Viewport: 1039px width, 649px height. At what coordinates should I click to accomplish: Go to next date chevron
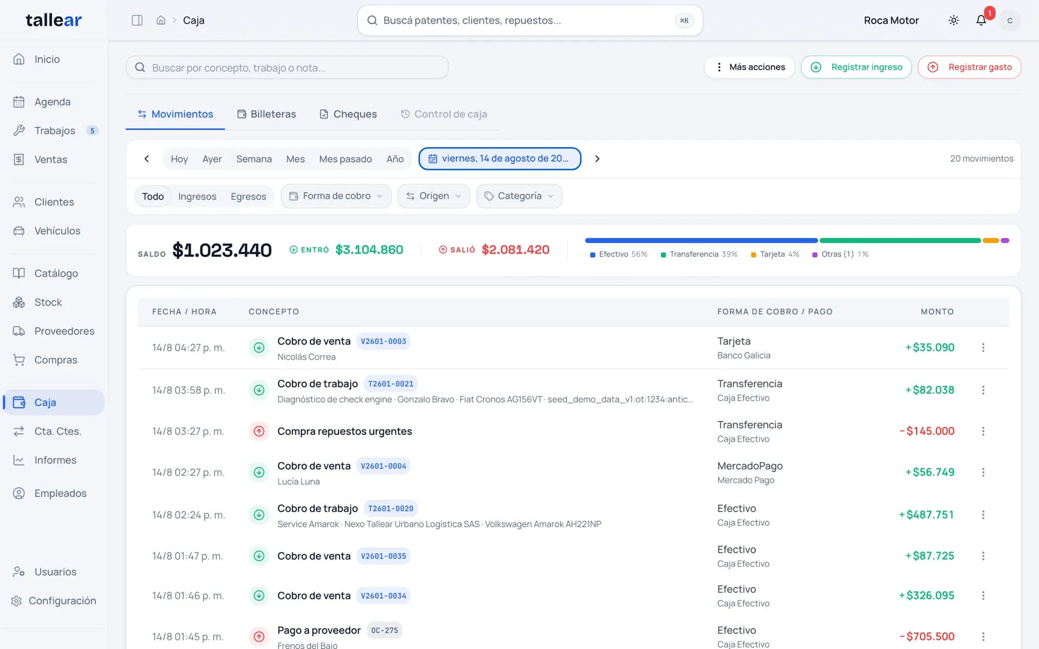597,159
